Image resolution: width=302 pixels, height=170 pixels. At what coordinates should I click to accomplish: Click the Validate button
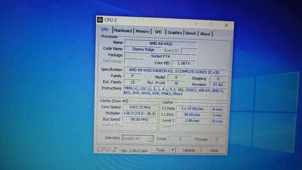189,150
